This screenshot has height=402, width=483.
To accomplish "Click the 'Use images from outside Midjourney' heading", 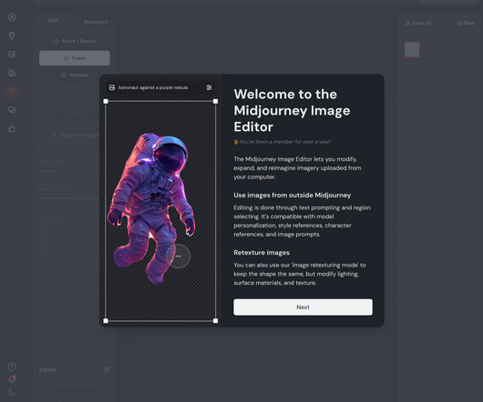I will tap(292, 196).
